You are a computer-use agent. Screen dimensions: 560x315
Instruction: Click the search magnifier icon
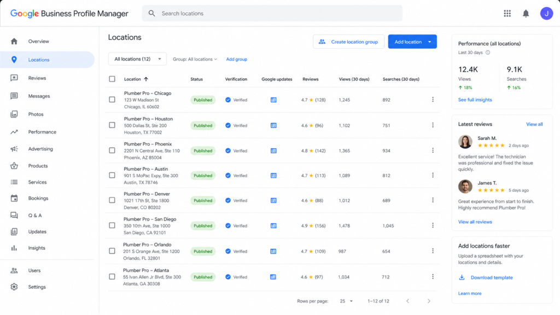[x=152, y=13]
